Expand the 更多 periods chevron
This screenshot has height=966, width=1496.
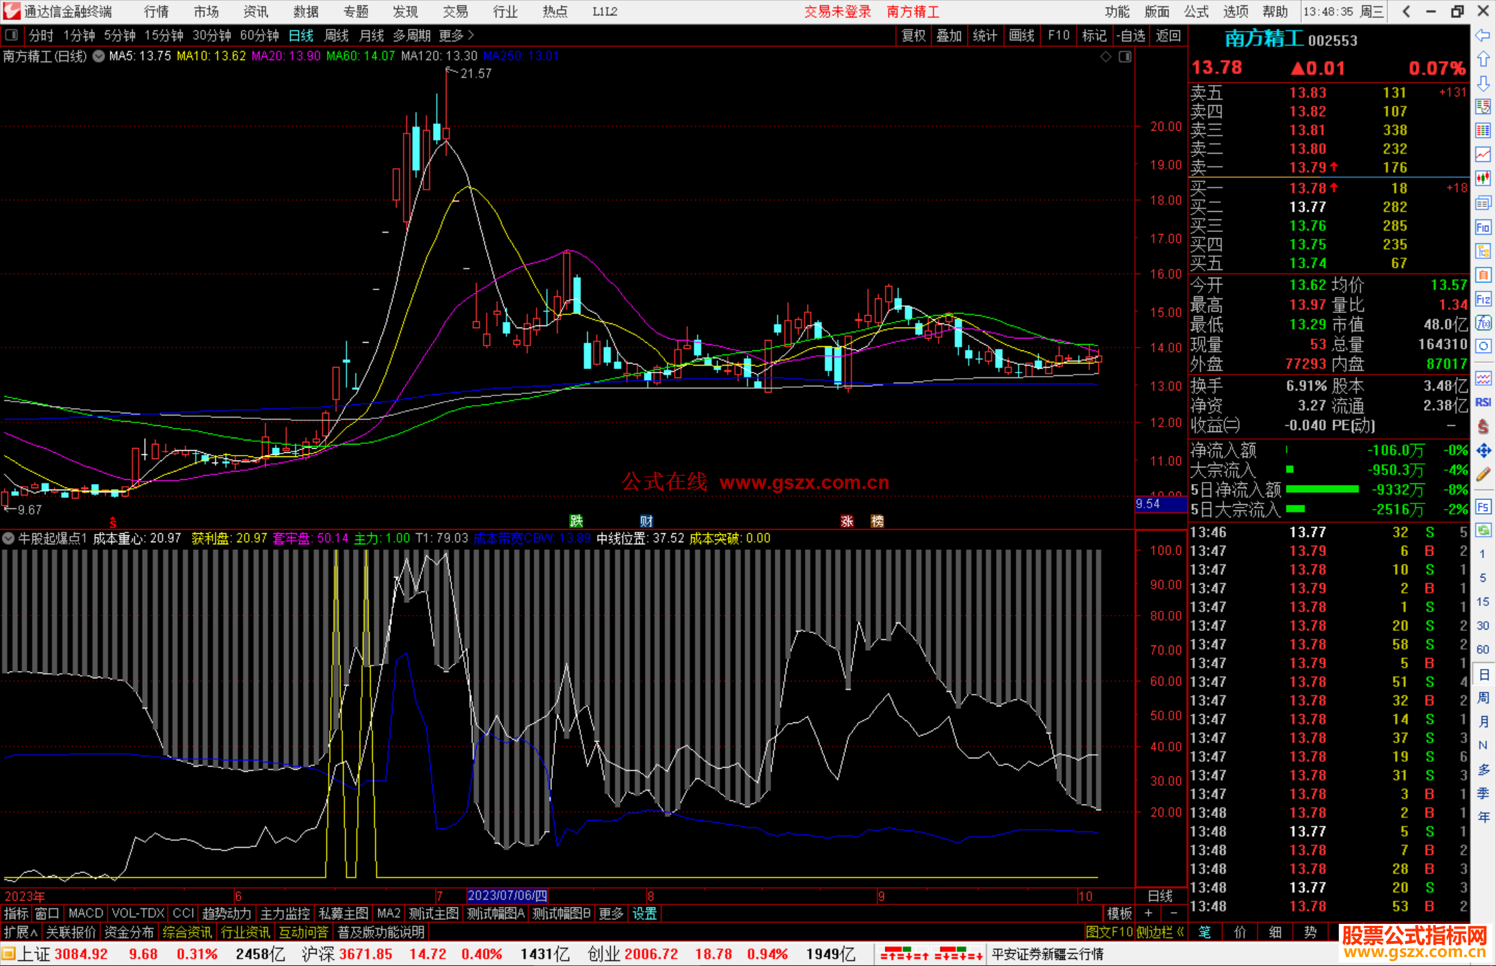tap(471, 35)
